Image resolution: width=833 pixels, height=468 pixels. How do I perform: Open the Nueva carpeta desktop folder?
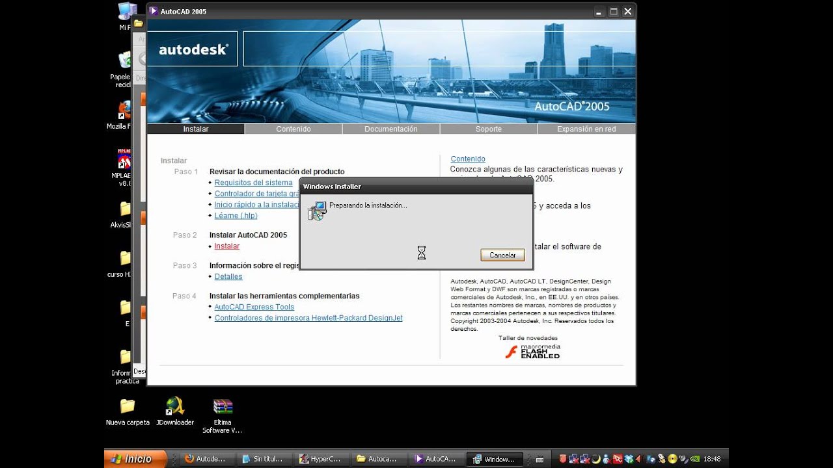128,412
